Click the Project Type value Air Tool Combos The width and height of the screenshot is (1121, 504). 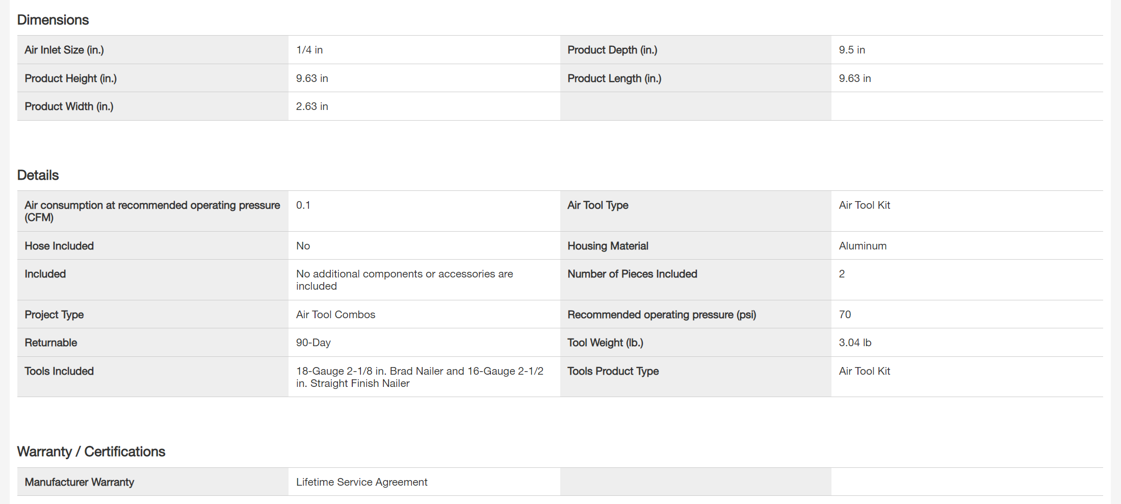335,315
